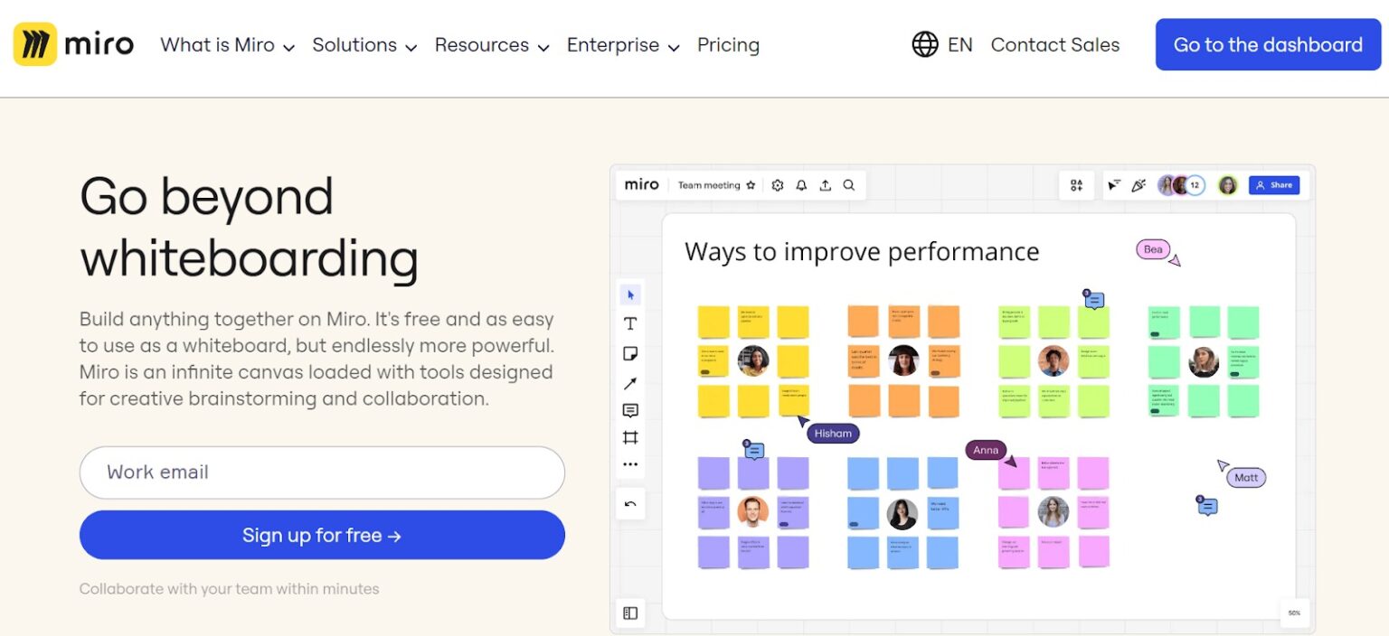Click the export upload icon
1389x636 pixels.
tap(825, 185)
